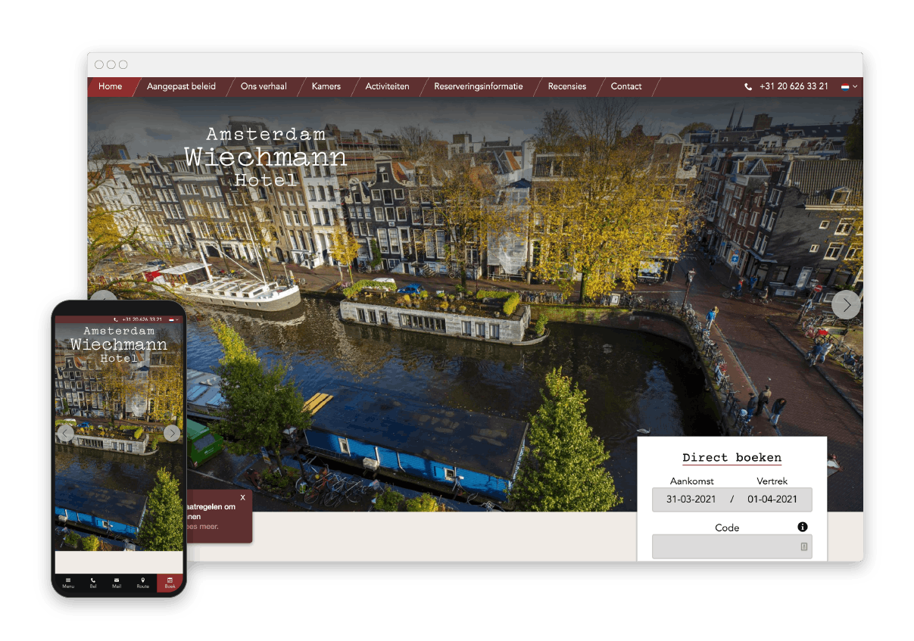View the Recensies page
Image resolution: width=914 pixels, height=641 pixels.
567,86
